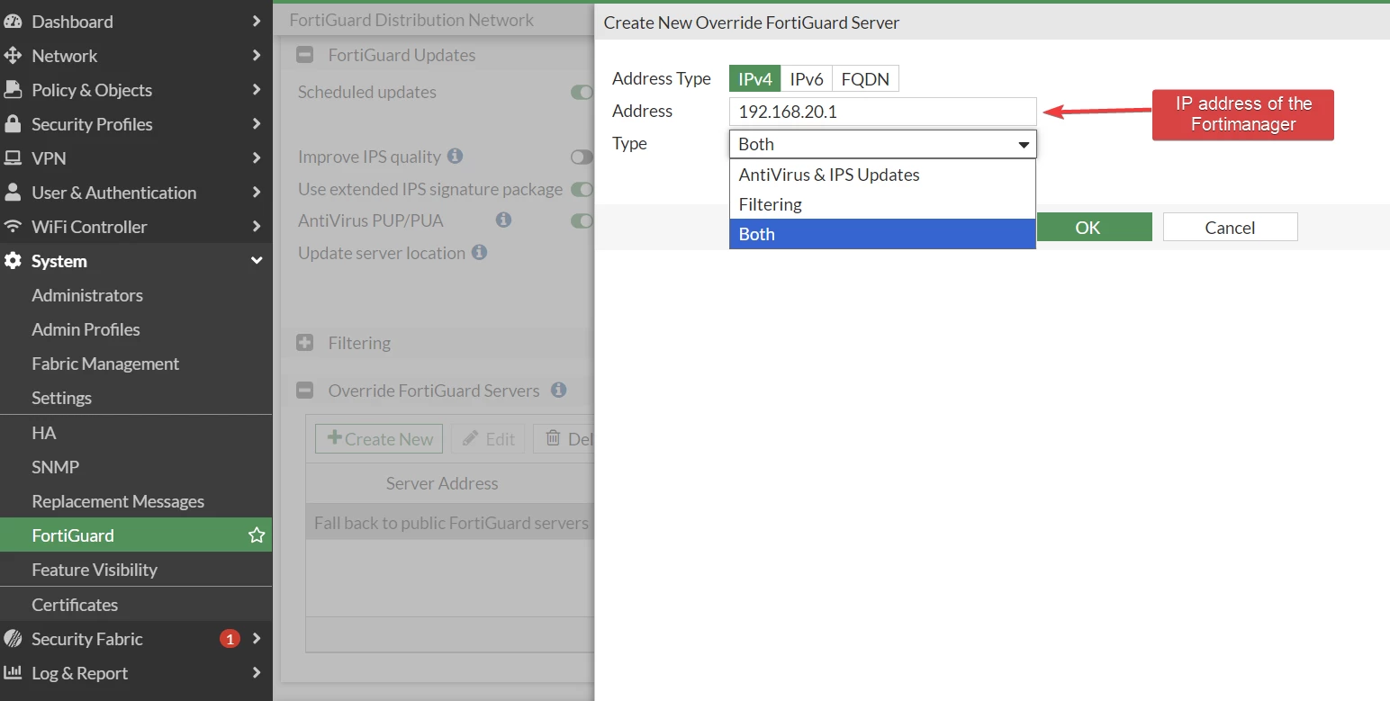Click the Address field with 192.168.20.1
This screenshot has height=701, width=1390.
point(883,112)
